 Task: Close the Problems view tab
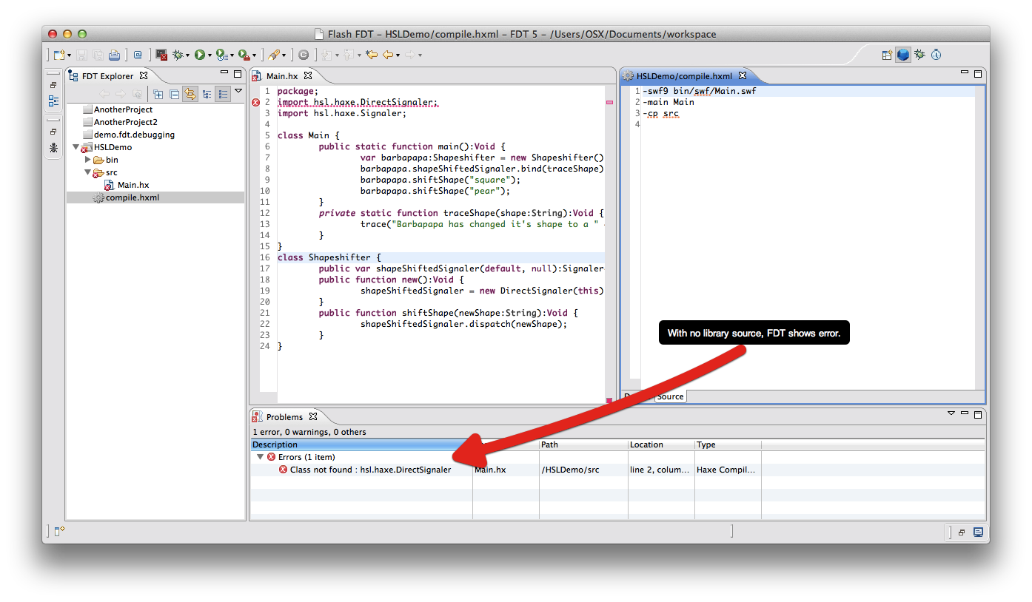click(312, 416)
